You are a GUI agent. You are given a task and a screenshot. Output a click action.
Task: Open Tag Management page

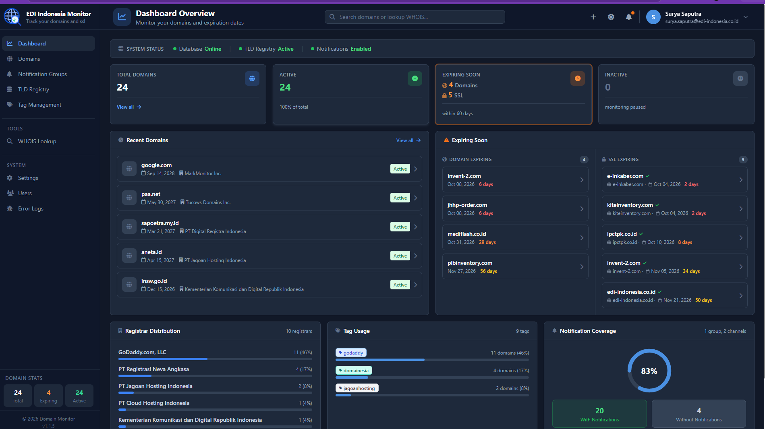click(x=49, y=105)
